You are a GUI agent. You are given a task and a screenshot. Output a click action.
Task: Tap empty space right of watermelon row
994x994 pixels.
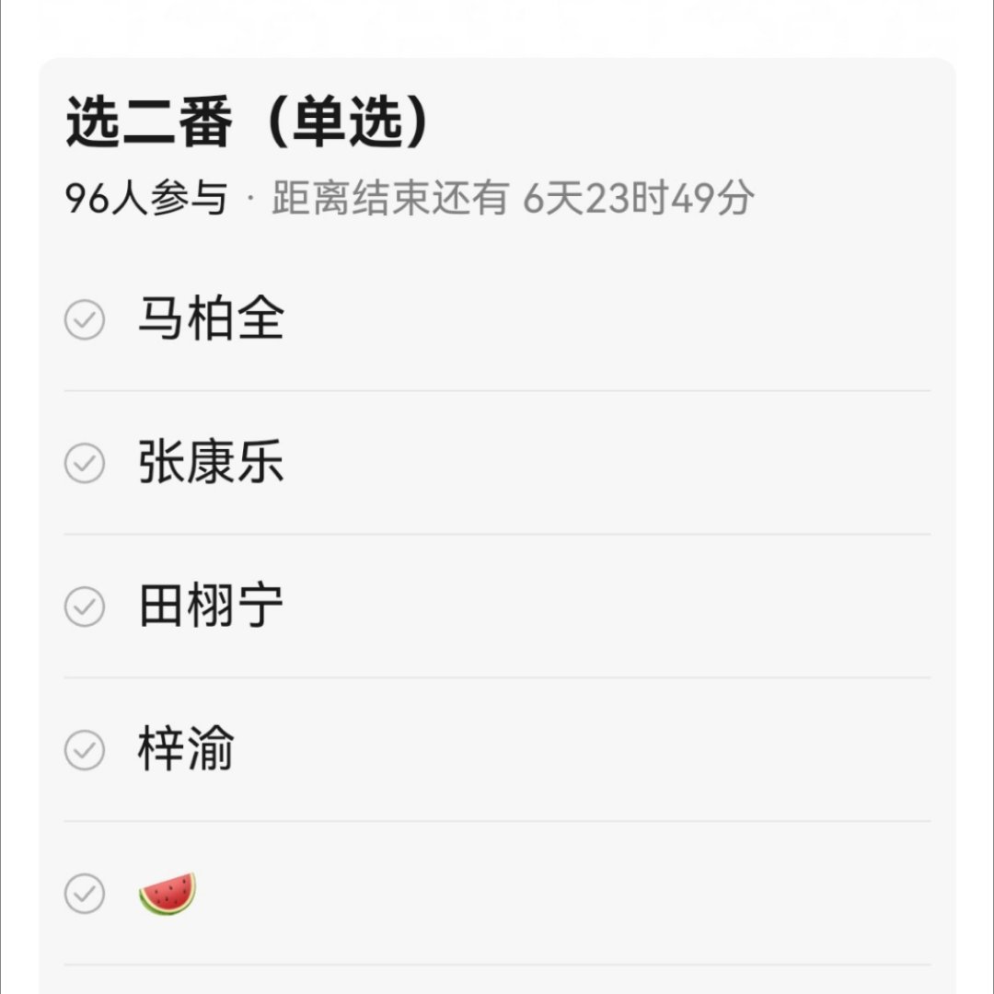pos(564,893)
